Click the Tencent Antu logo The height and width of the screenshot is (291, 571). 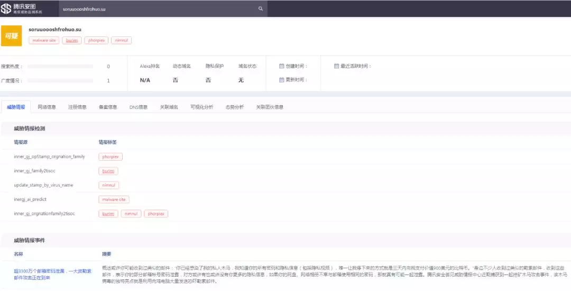pyautogui.click(x=23, y=8)
